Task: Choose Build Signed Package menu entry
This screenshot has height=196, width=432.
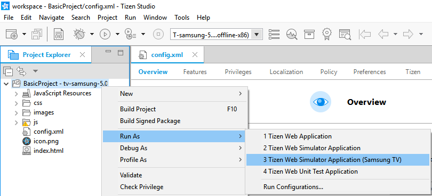Action: pos(175,121)
